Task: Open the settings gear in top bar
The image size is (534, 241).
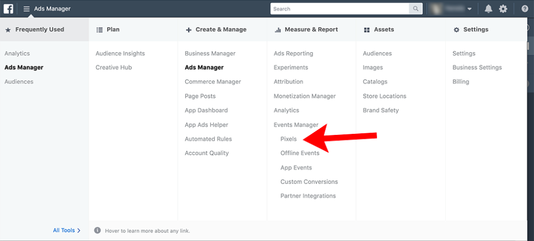Action: click(x=503, y=9)
